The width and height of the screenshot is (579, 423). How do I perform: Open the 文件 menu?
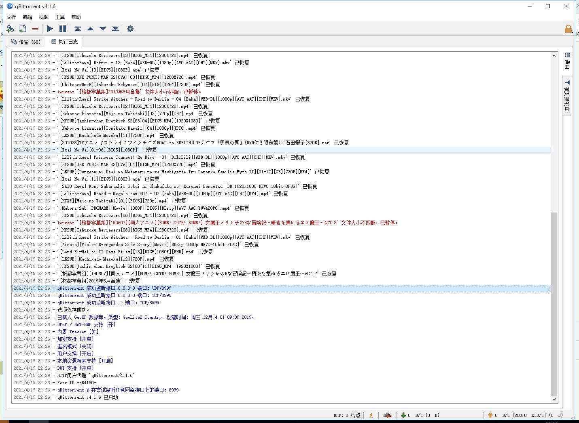11,17
